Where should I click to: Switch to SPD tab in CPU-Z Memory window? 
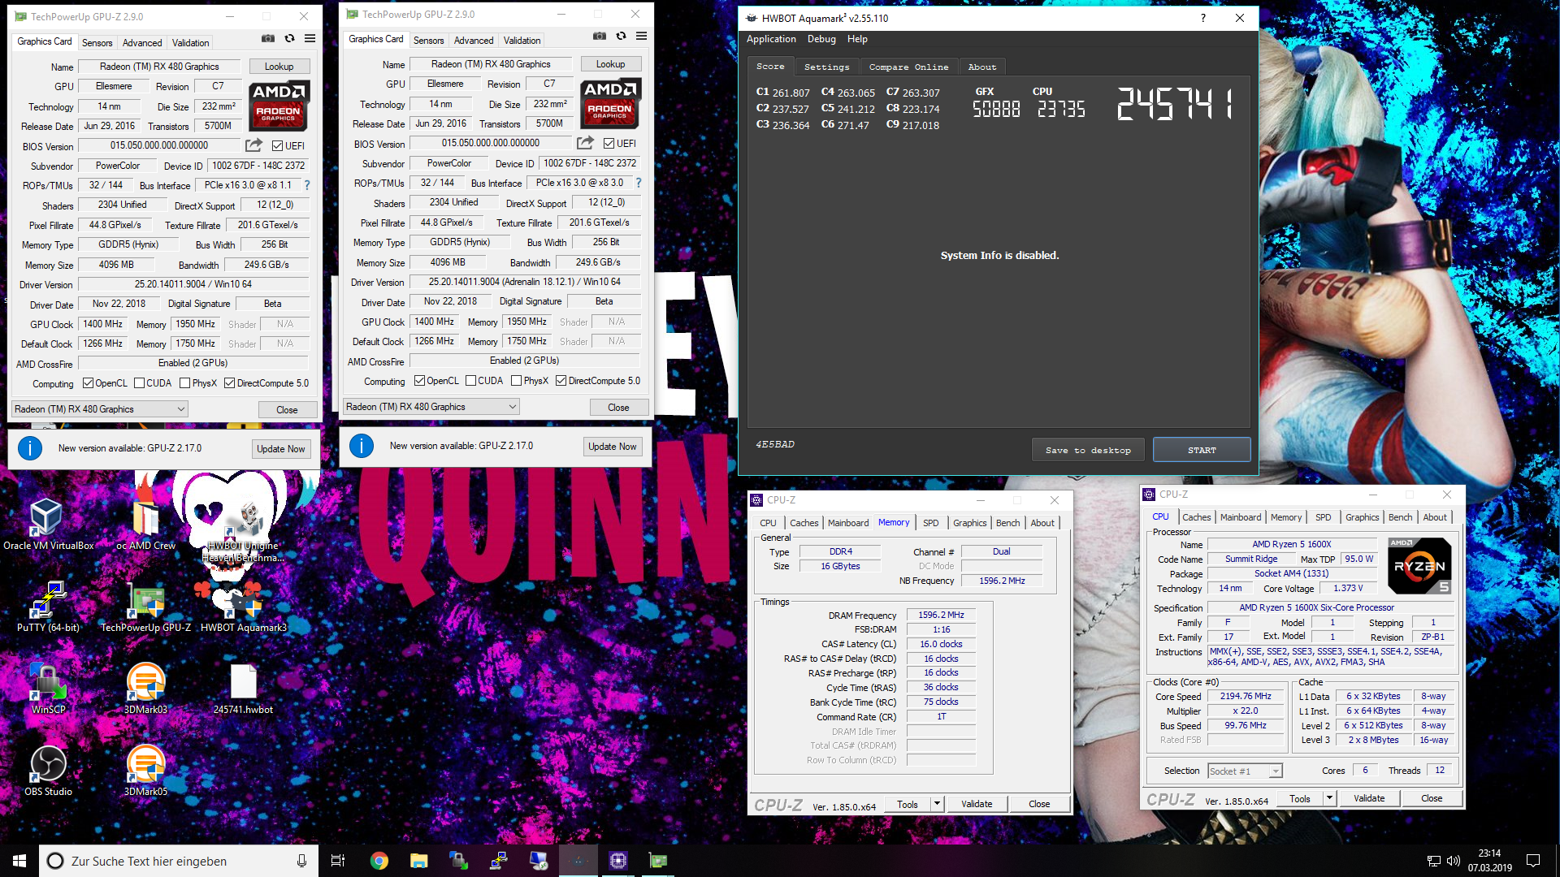[931, 523]
